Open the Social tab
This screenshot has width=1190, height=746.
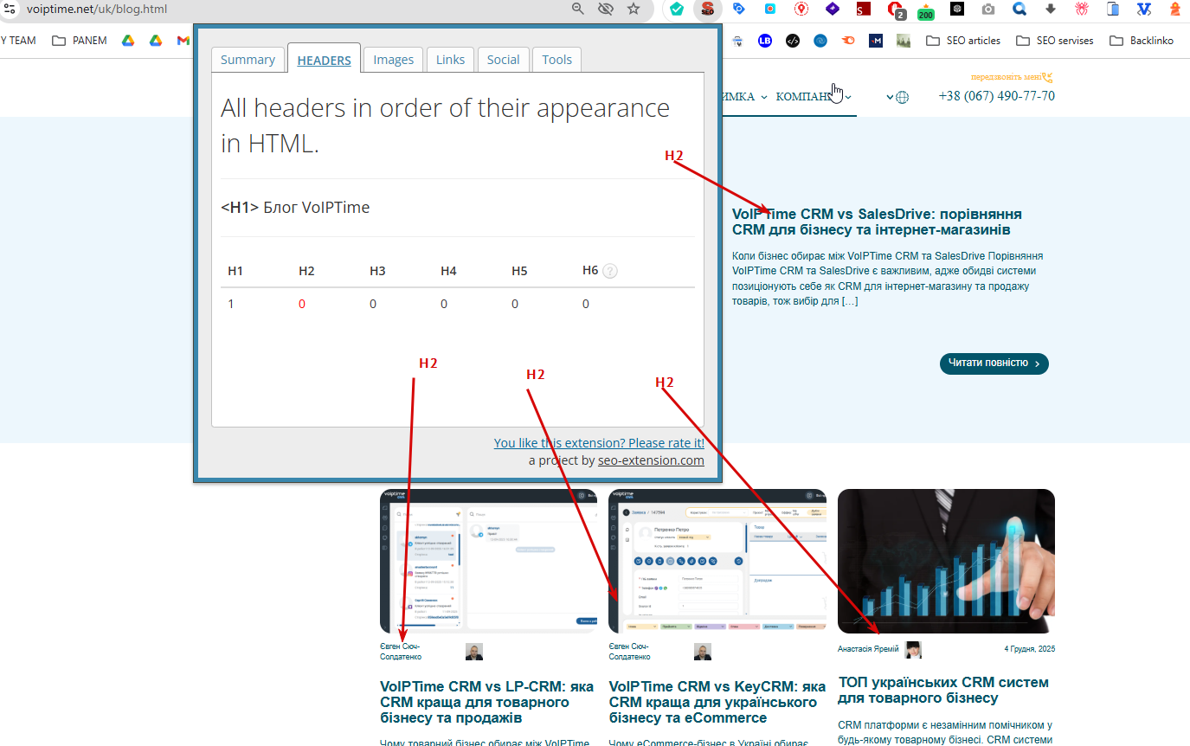click(x=503, y=60)
